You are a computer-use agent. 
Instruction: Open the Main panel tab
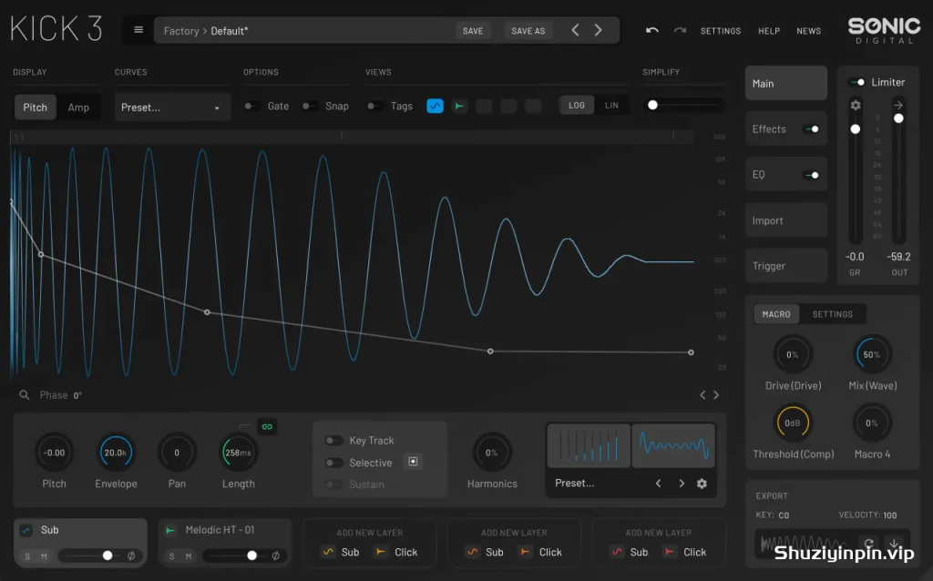(786, 83)
